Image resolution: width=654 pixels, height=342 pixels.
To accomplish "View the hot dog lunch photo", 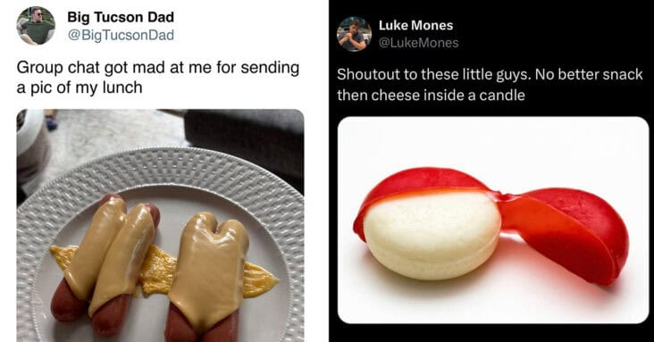I will point(161,225).
